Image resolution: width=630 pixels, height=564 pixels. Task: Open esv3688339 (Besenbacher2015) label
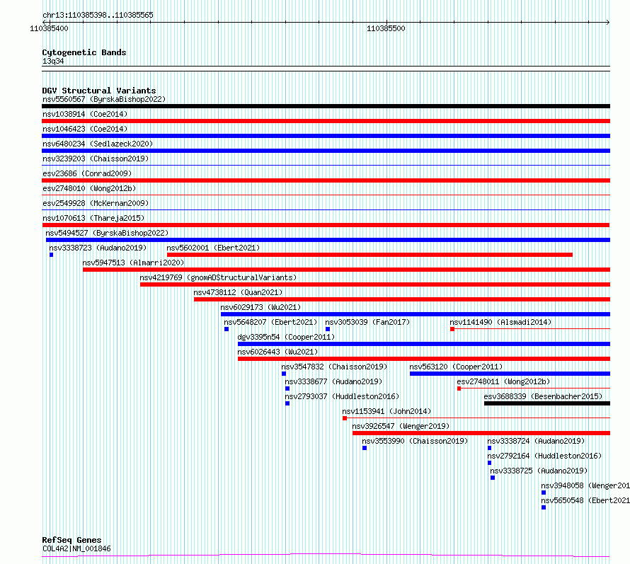tap(543, 396)
